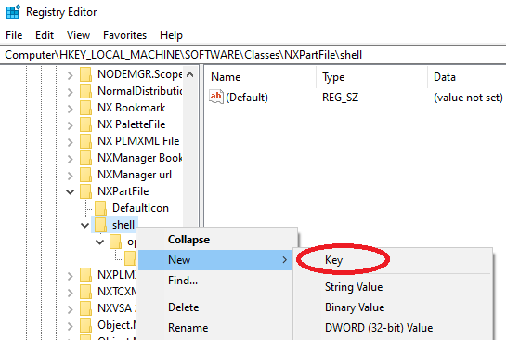Open the View menu
The image size is (506, 340).
pos(78,35)
